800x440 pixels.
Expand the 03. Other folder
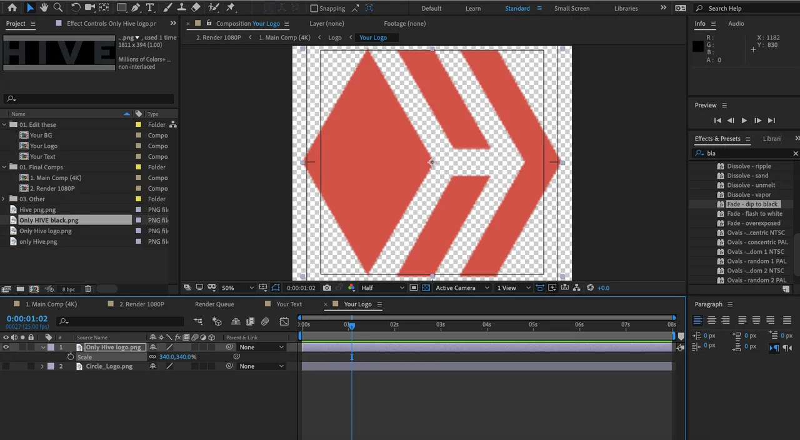pos(5,199)
